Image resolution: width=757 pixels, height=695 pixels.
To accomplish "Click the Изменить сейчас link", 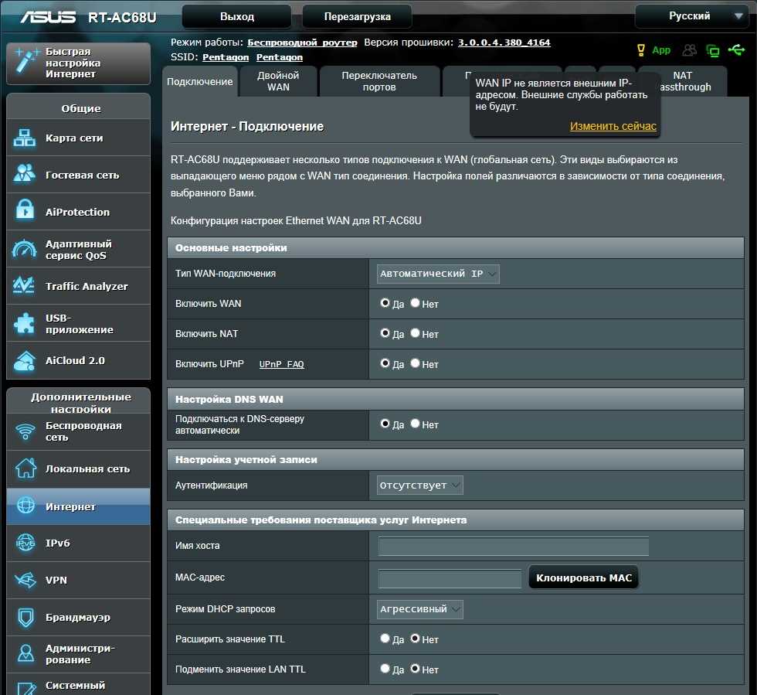I will tap(613, 126).
